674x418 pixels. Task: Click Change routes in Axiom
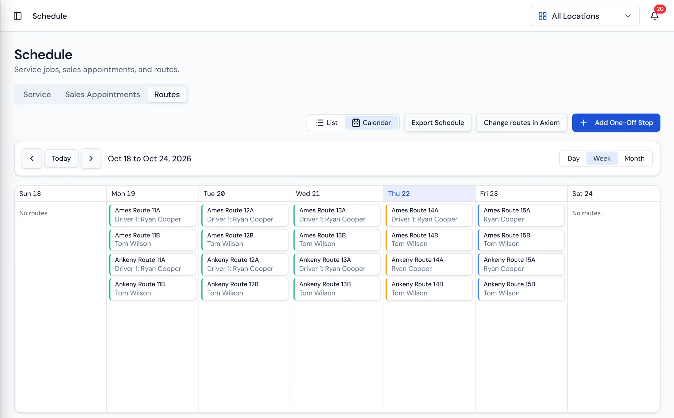pyautogui.click(x=522, y=123)
